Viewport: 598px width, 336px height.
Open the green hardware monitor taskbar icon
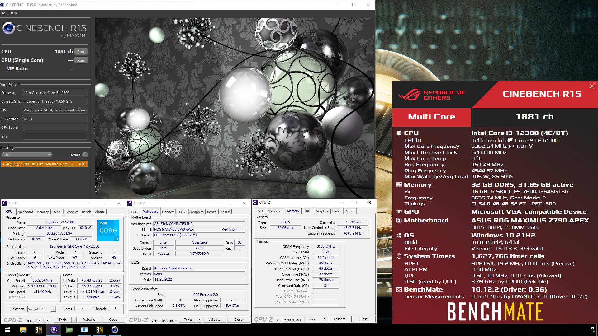tap(69, 330)
